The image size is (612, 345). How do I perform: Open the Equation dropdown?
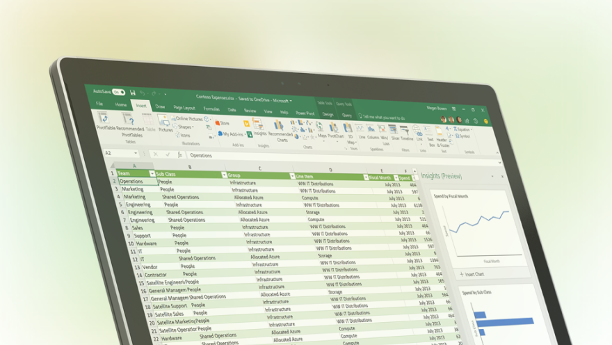click(x=463, y=129)
